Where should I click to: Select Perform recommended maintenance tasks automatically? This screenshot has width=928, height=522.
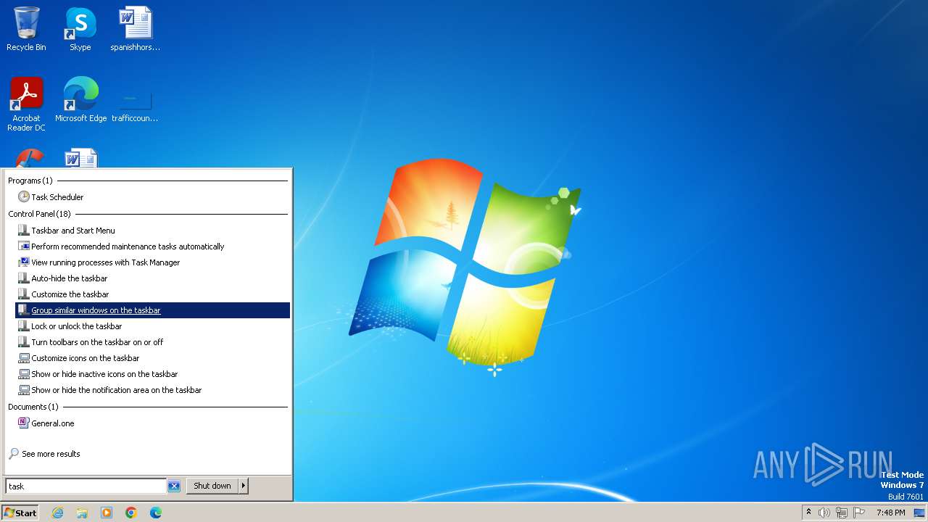[153, 246]
